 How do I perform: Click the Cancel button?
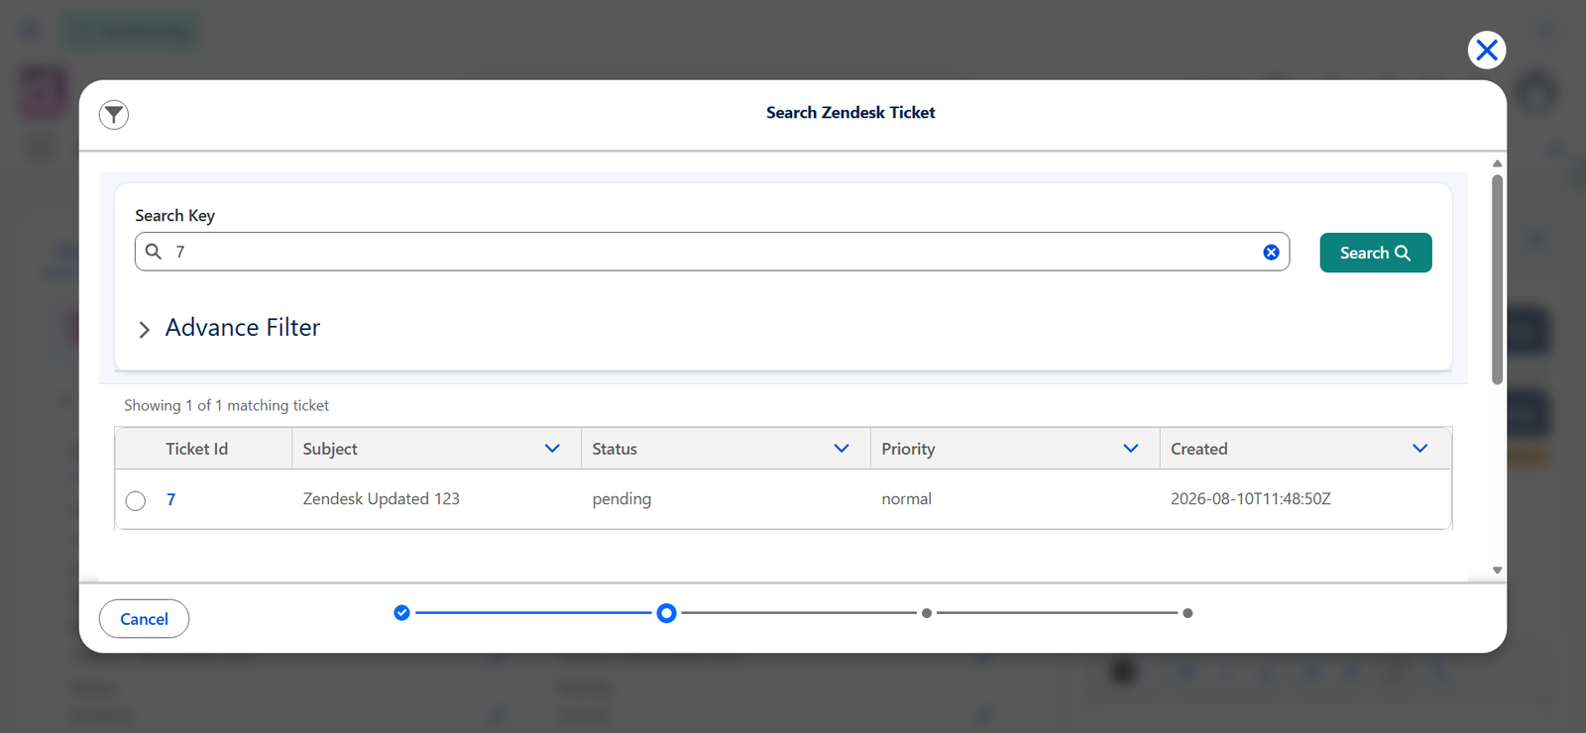(x=144, y=619)
